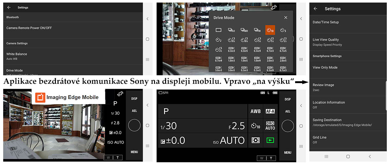This screenshot has height=165, width=390.
Task: Tap display-switch icon above P in live view
Action: (x=120, y=94)
